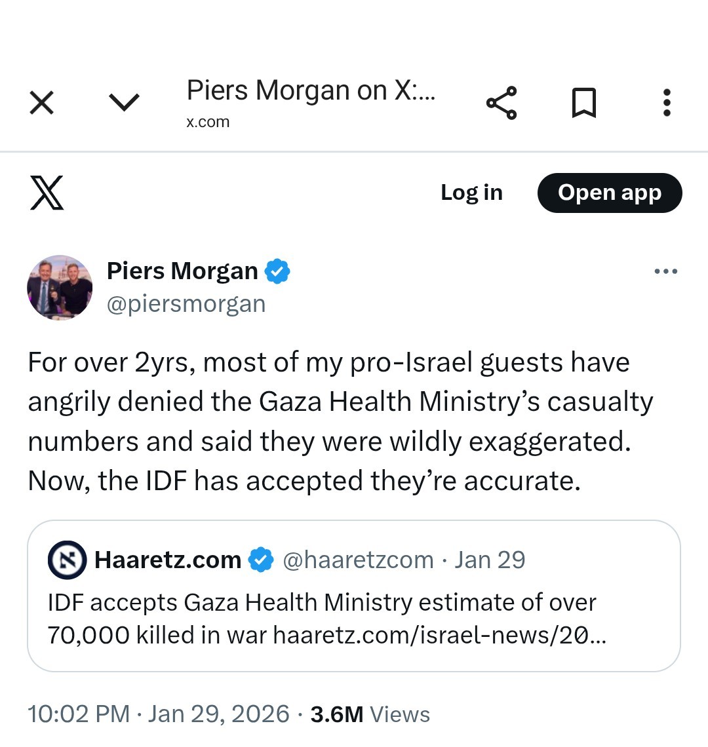708x747 pixels.
Task: Click the Haaretz.com logo avatar
Action: 67,560
